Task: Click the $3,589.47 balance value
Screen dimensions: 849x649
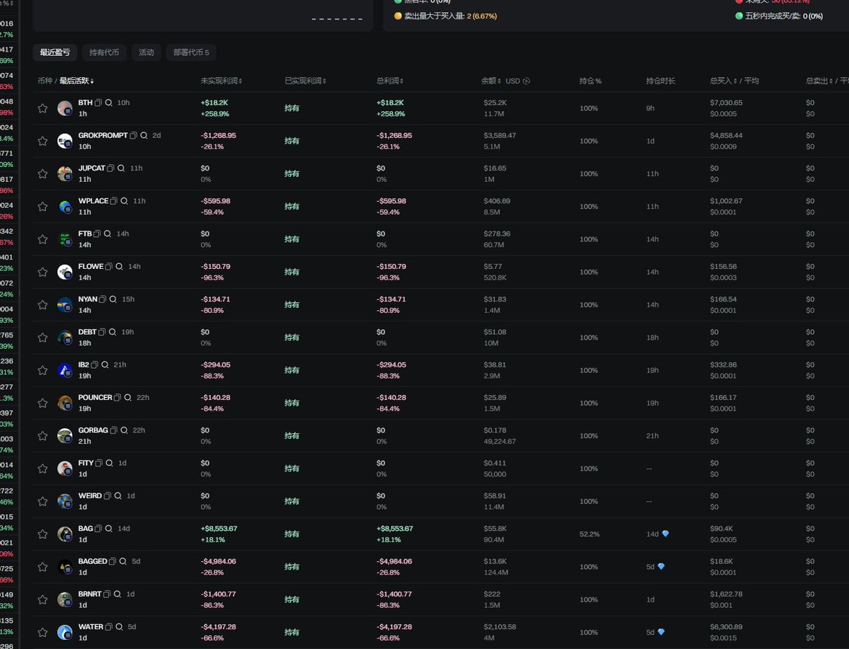Action: (500, 135)
